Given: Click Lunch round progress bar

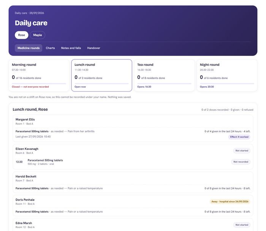Looking at the screenshot, I should (101, 84).
